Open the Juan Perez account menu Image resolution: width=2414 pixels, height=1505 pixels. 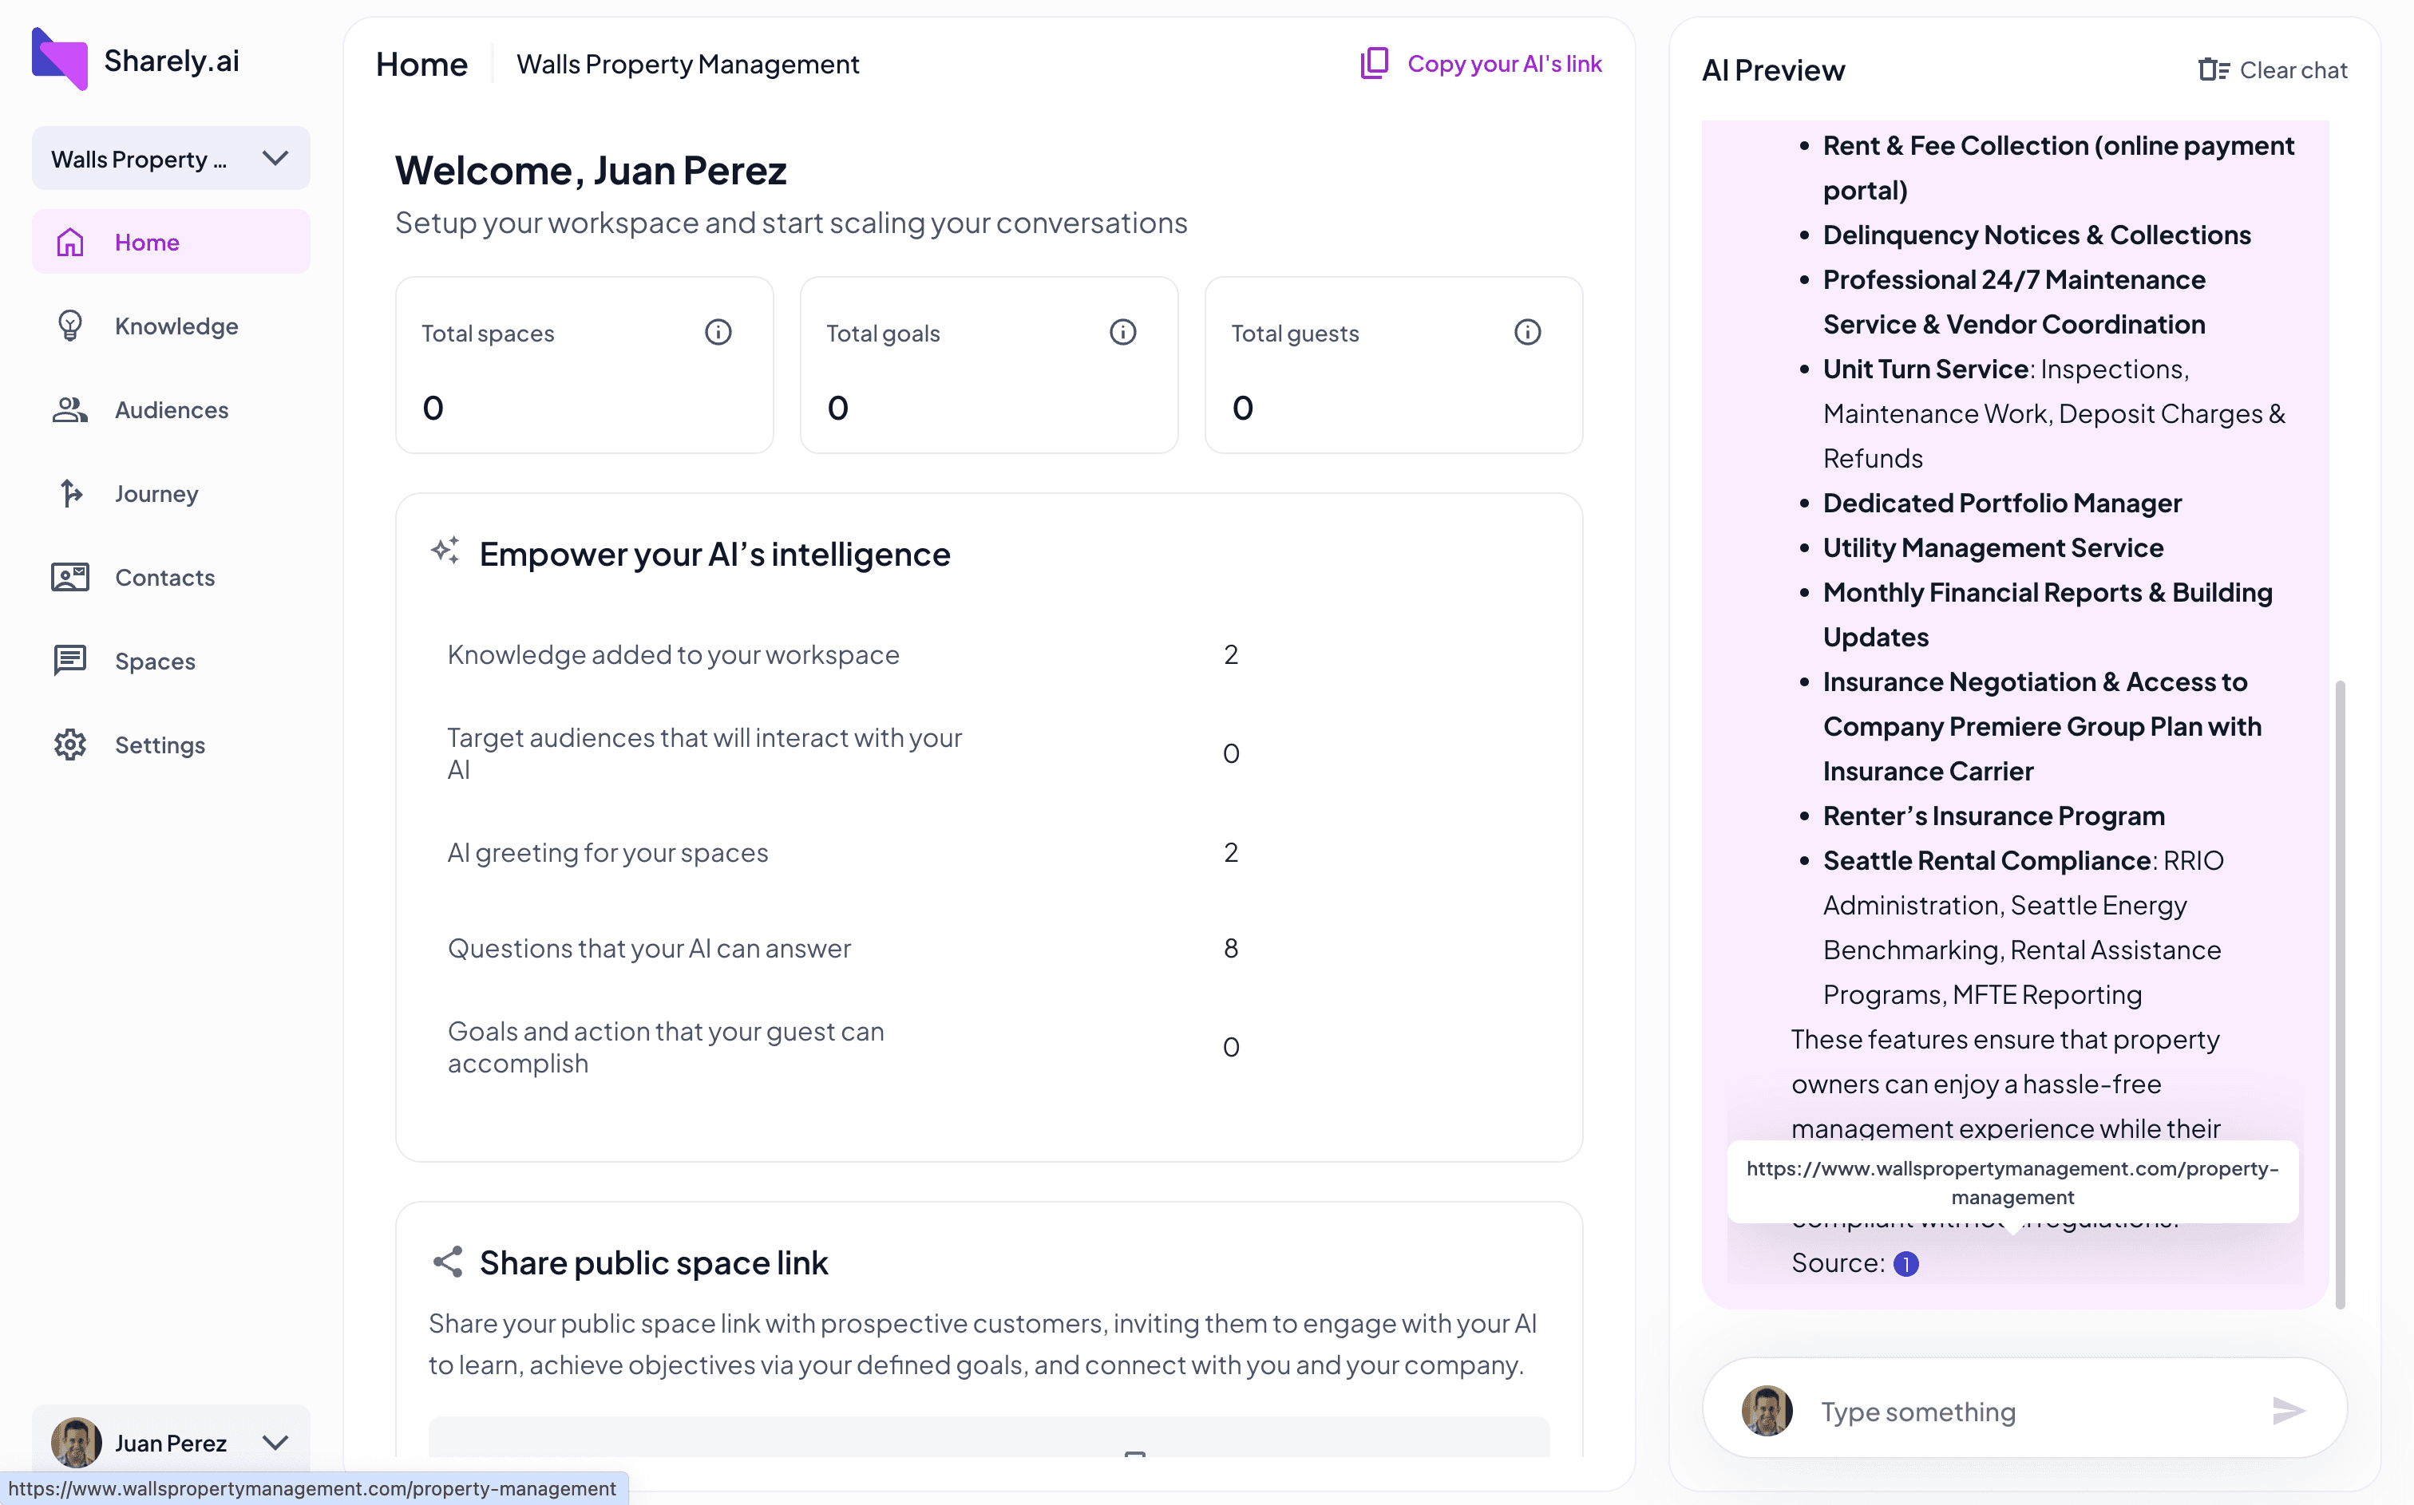click(275, 1442)
